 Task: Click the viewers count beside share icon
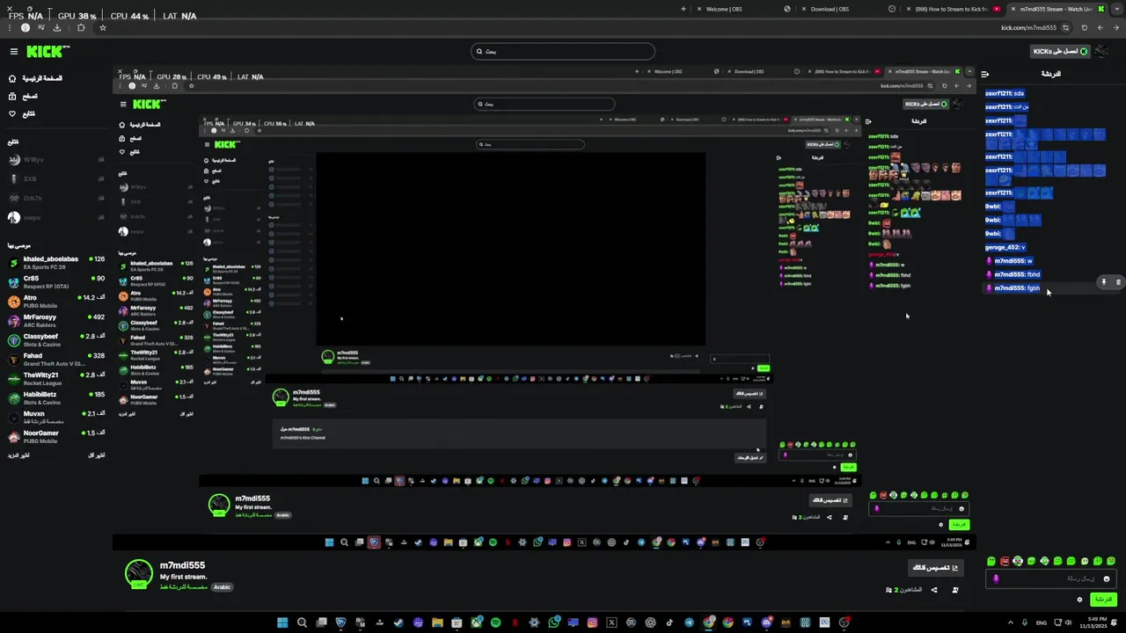(906, 590)
